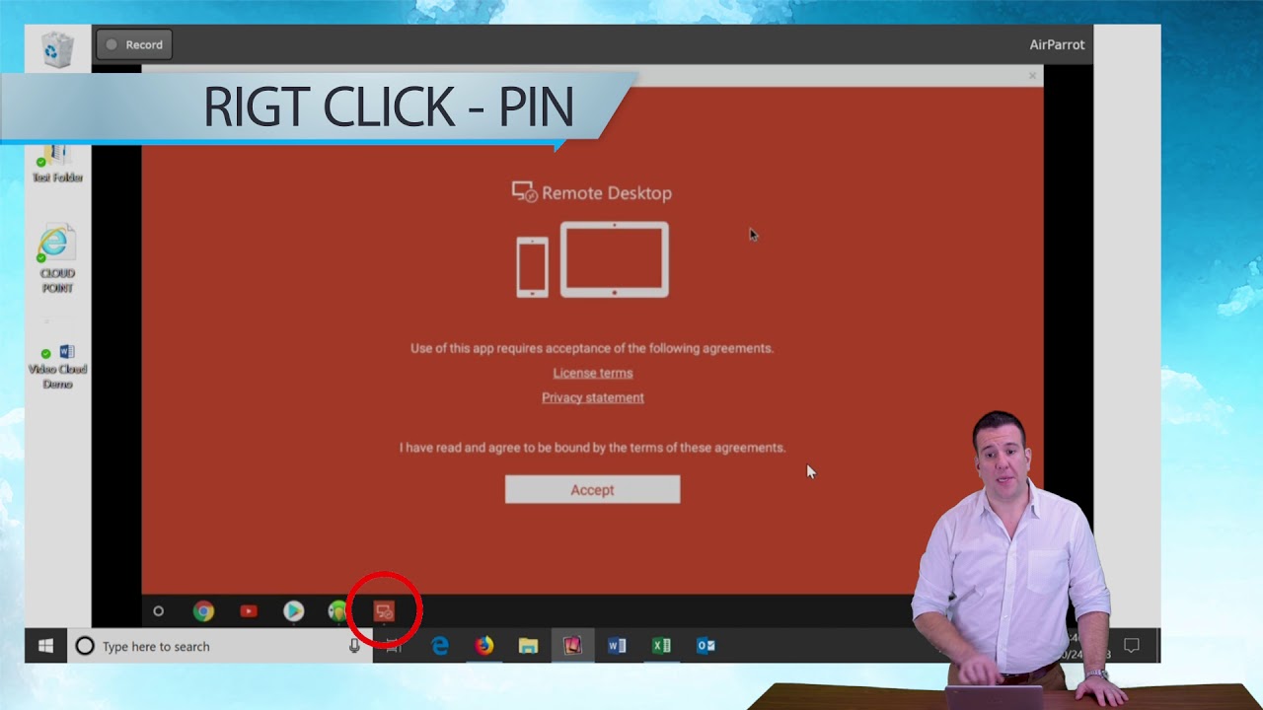Click the Play Store icon on the shelf
Screen dimensions: 1263x710
coord(293,611)
